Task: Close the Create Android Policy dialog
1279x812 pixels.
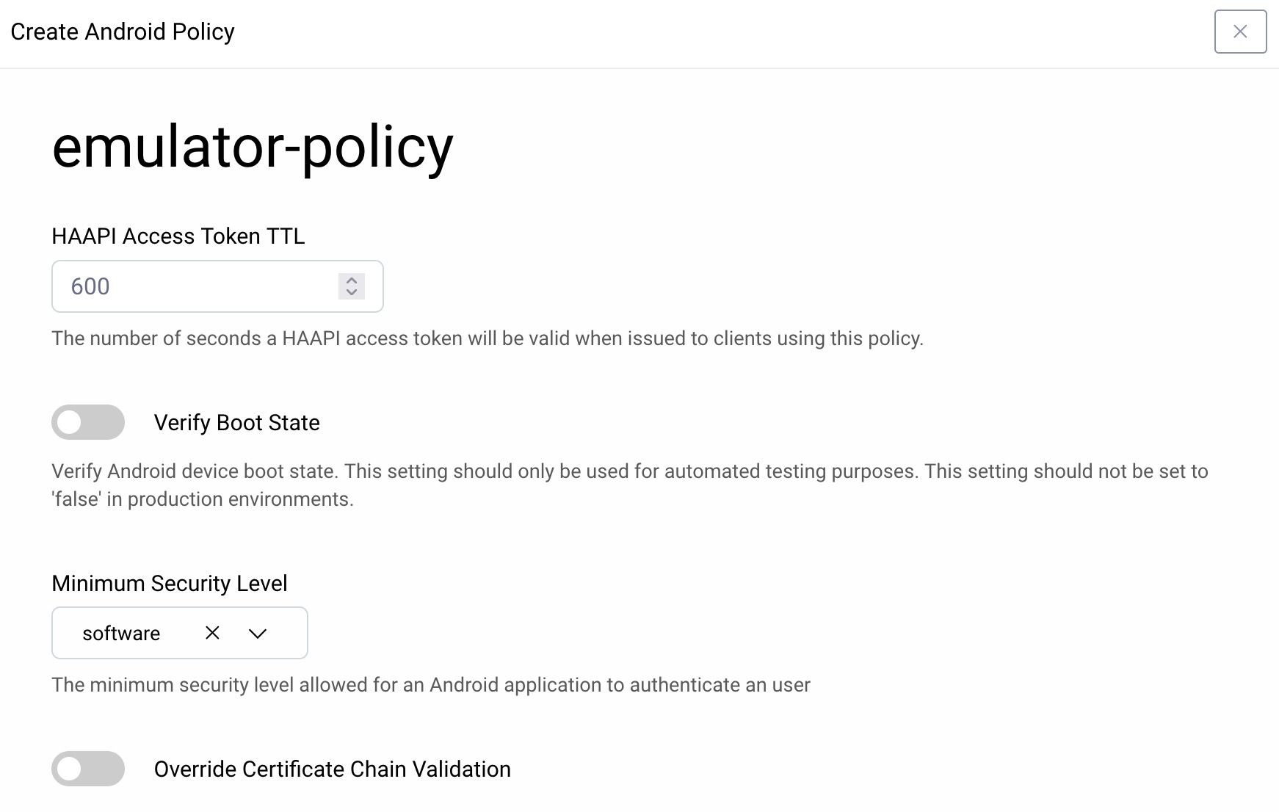Action: pos(1241,32)
